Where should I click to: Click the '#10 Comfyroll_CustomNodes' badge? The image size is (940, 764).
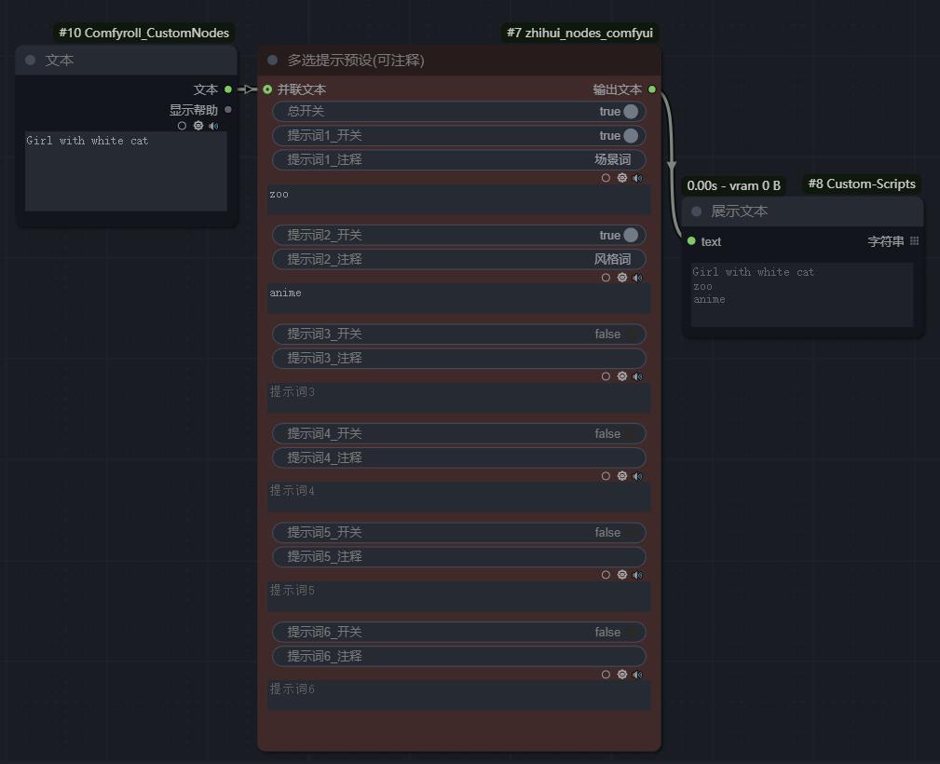(x=143, y=33)
